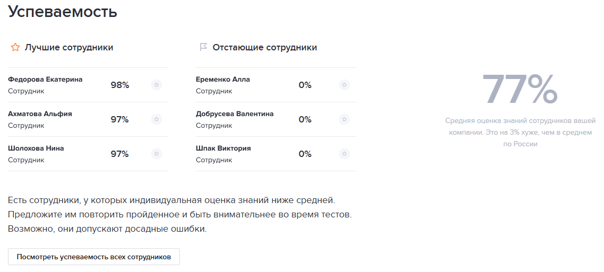Click the large 77% average score

[x=520, y=90]
